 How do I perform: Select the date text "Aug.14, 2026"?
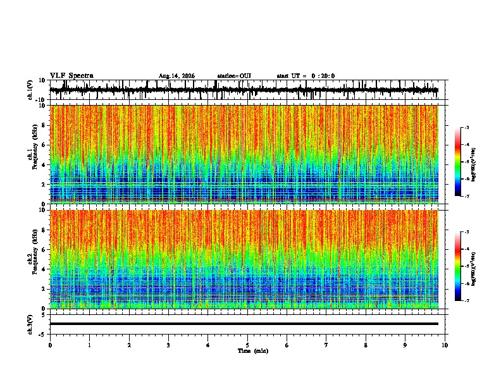coord(176,76)
